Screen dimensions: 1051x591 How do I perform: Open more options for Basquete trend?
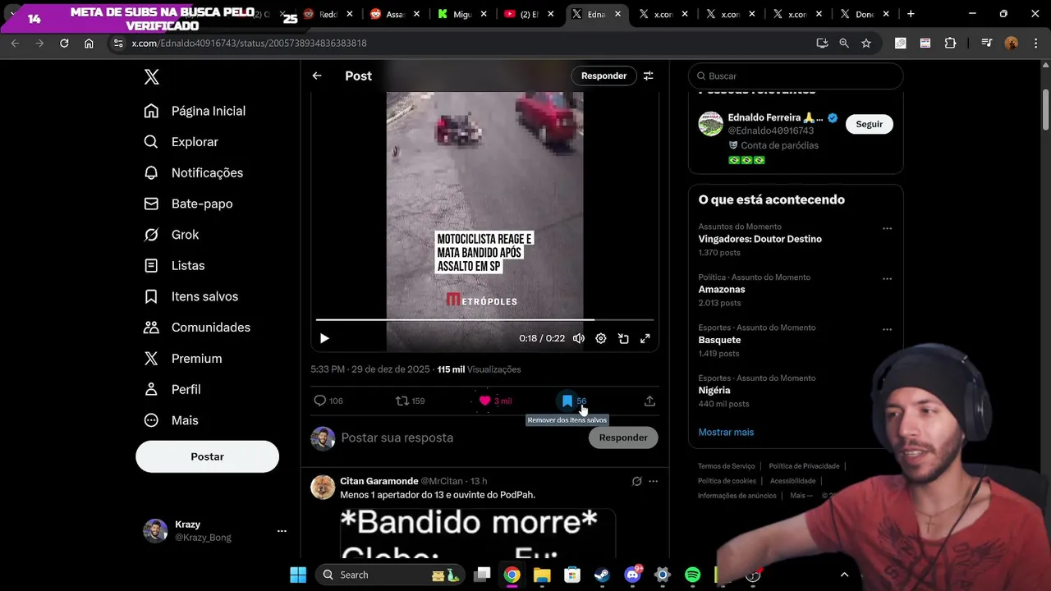coord(887,330)
